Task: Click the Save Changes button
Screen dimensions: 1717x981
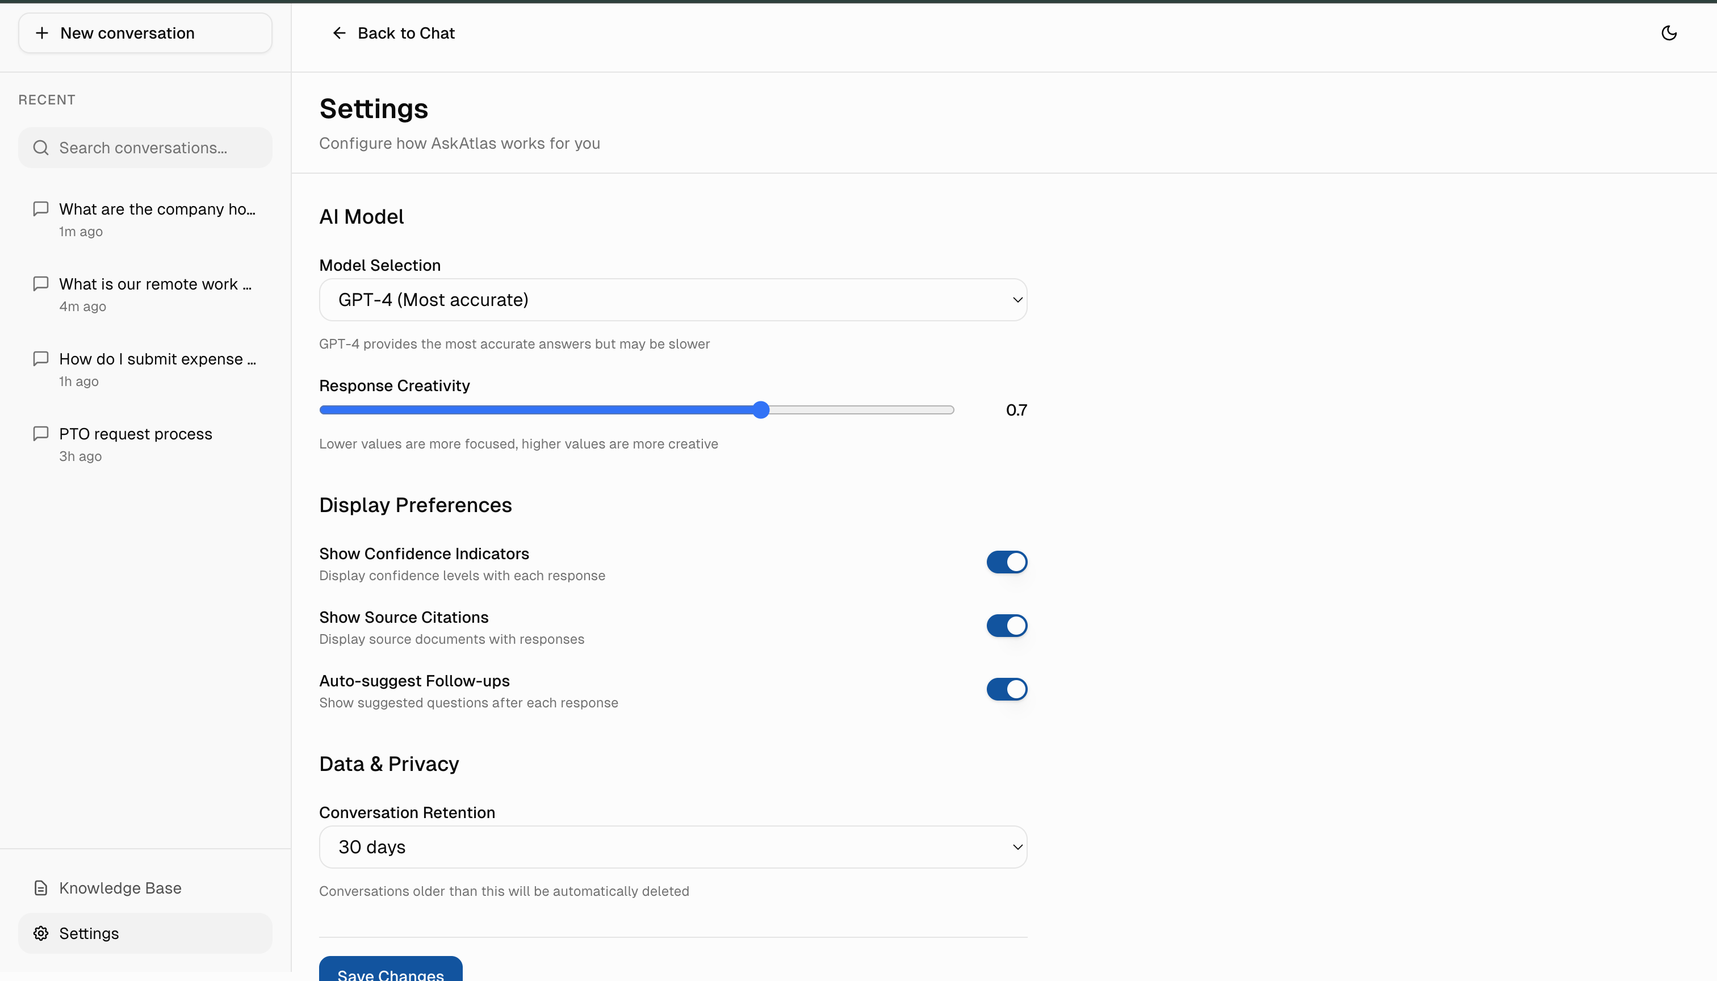Action: click(390, 973)
